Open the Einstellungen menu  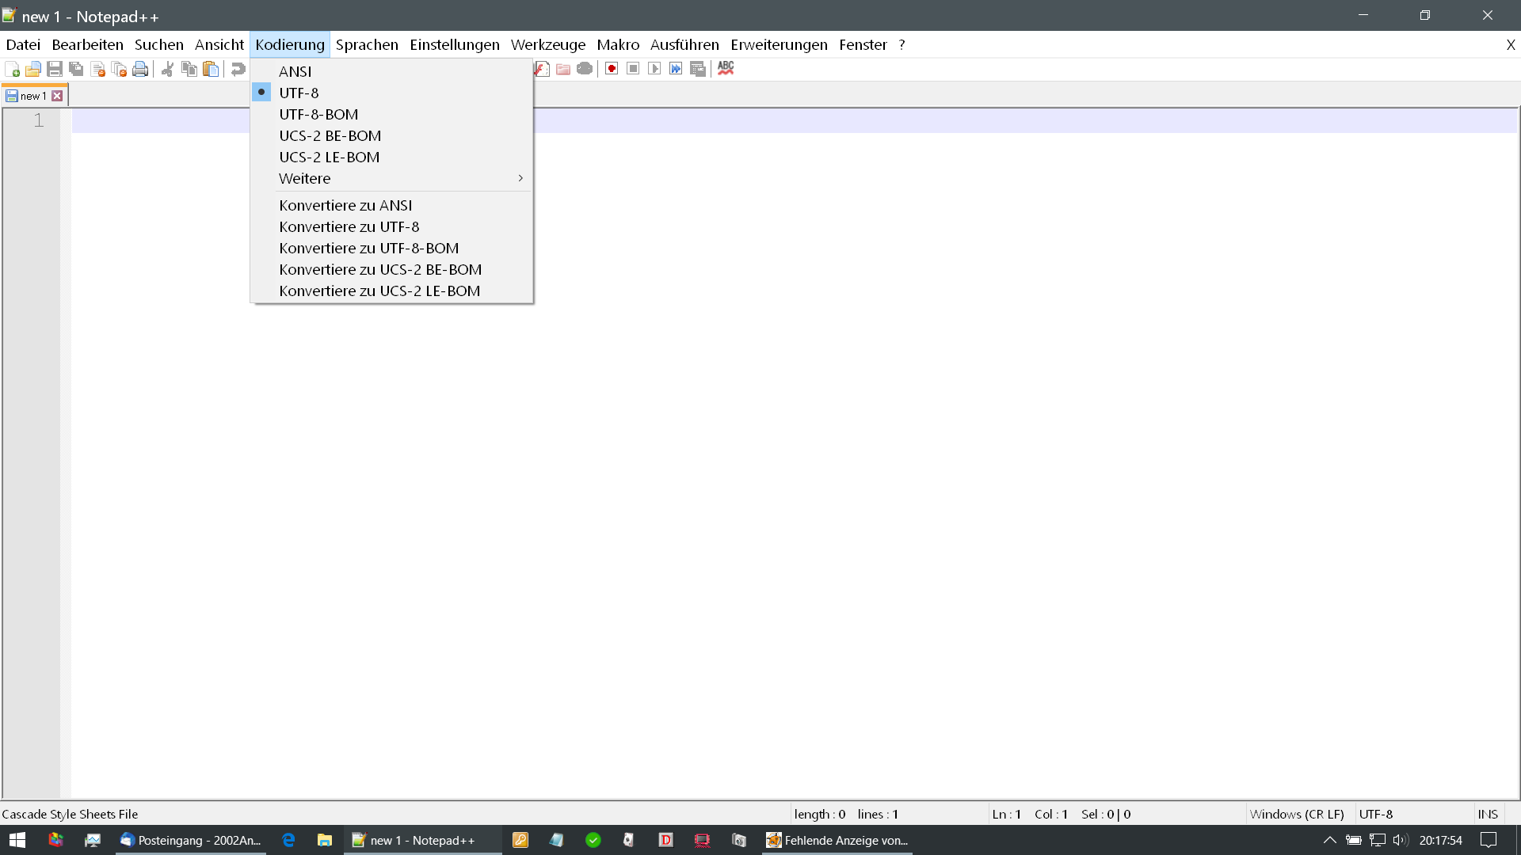454,45
